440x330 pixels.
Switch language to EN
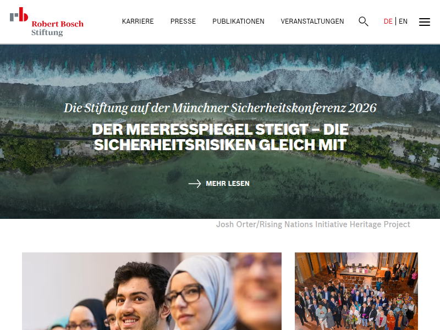click(x=403, y=21)
